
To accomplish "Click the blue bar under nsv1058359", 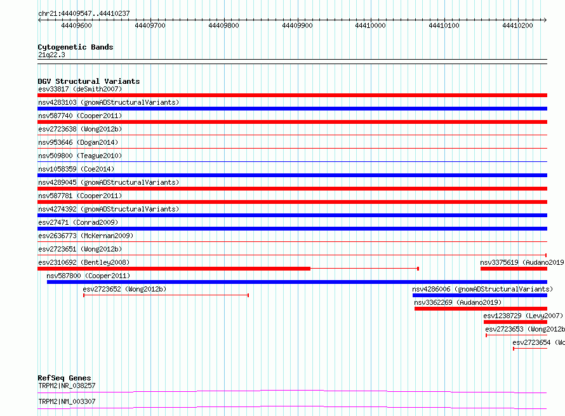I will point(292,175).
